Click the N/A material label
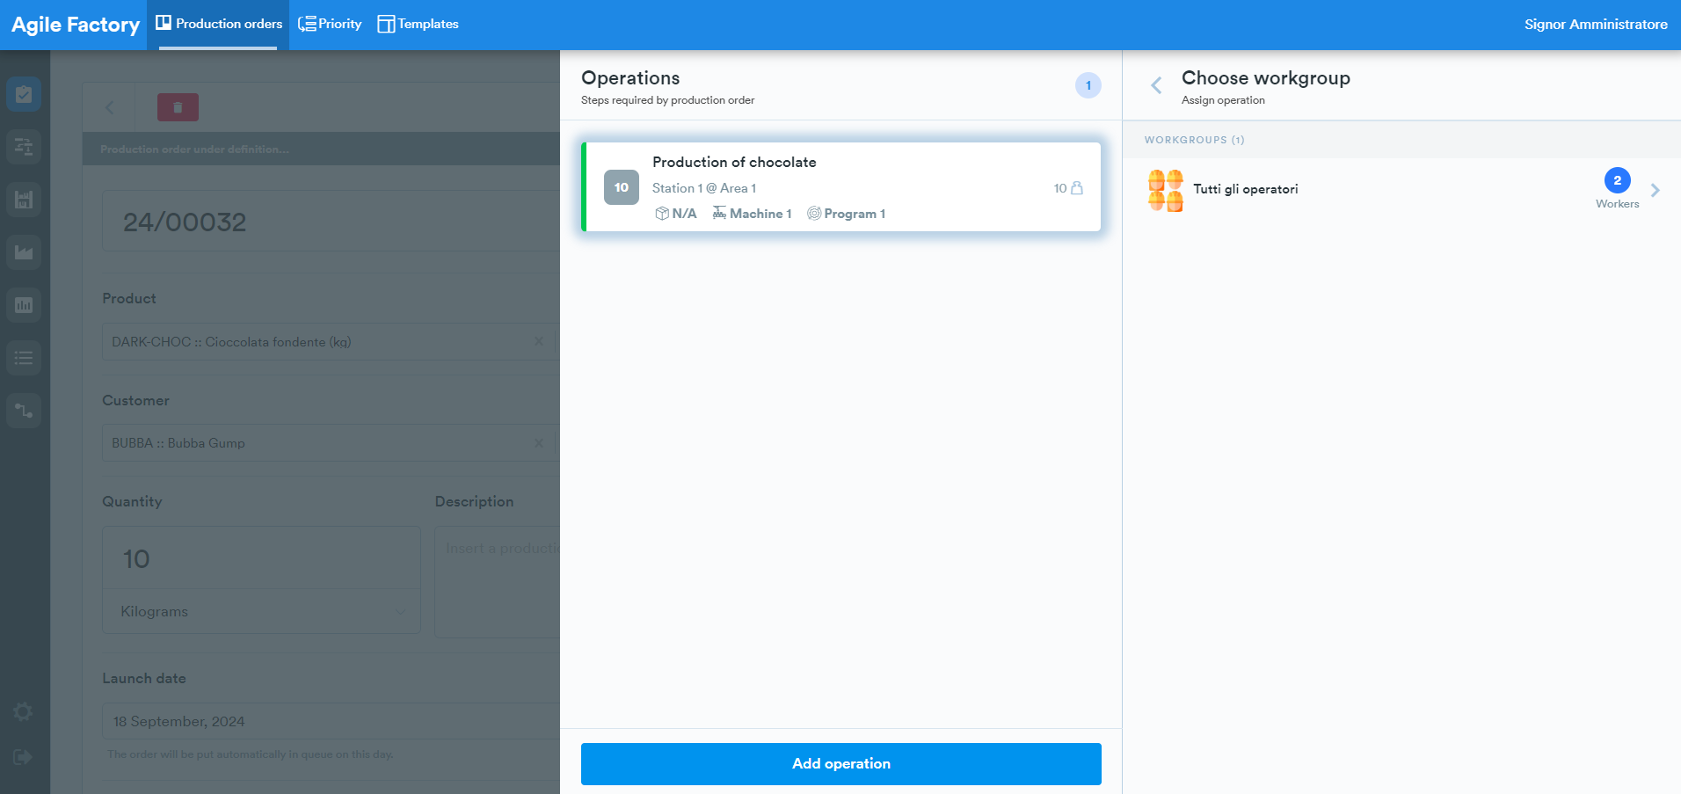This screenshot has width=1681, height=794. [x=684, y=214]
